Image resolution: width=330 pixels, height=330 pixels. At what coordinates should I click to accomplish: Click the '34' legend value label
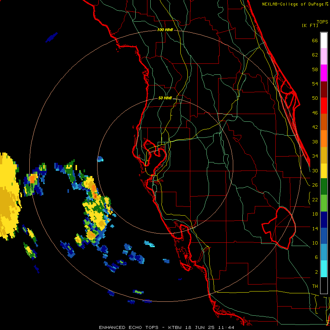(x=315, y=156)
